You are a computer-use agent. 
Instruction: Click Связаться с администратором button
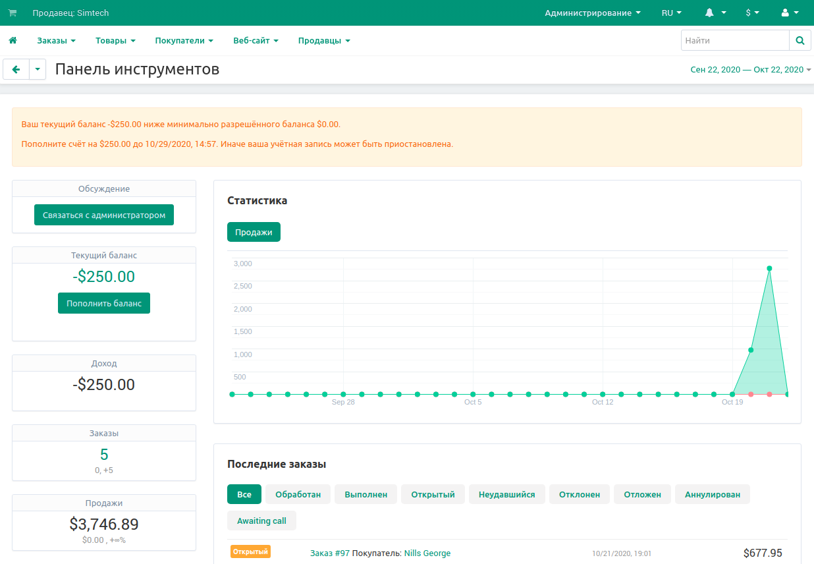coord(104,215)
